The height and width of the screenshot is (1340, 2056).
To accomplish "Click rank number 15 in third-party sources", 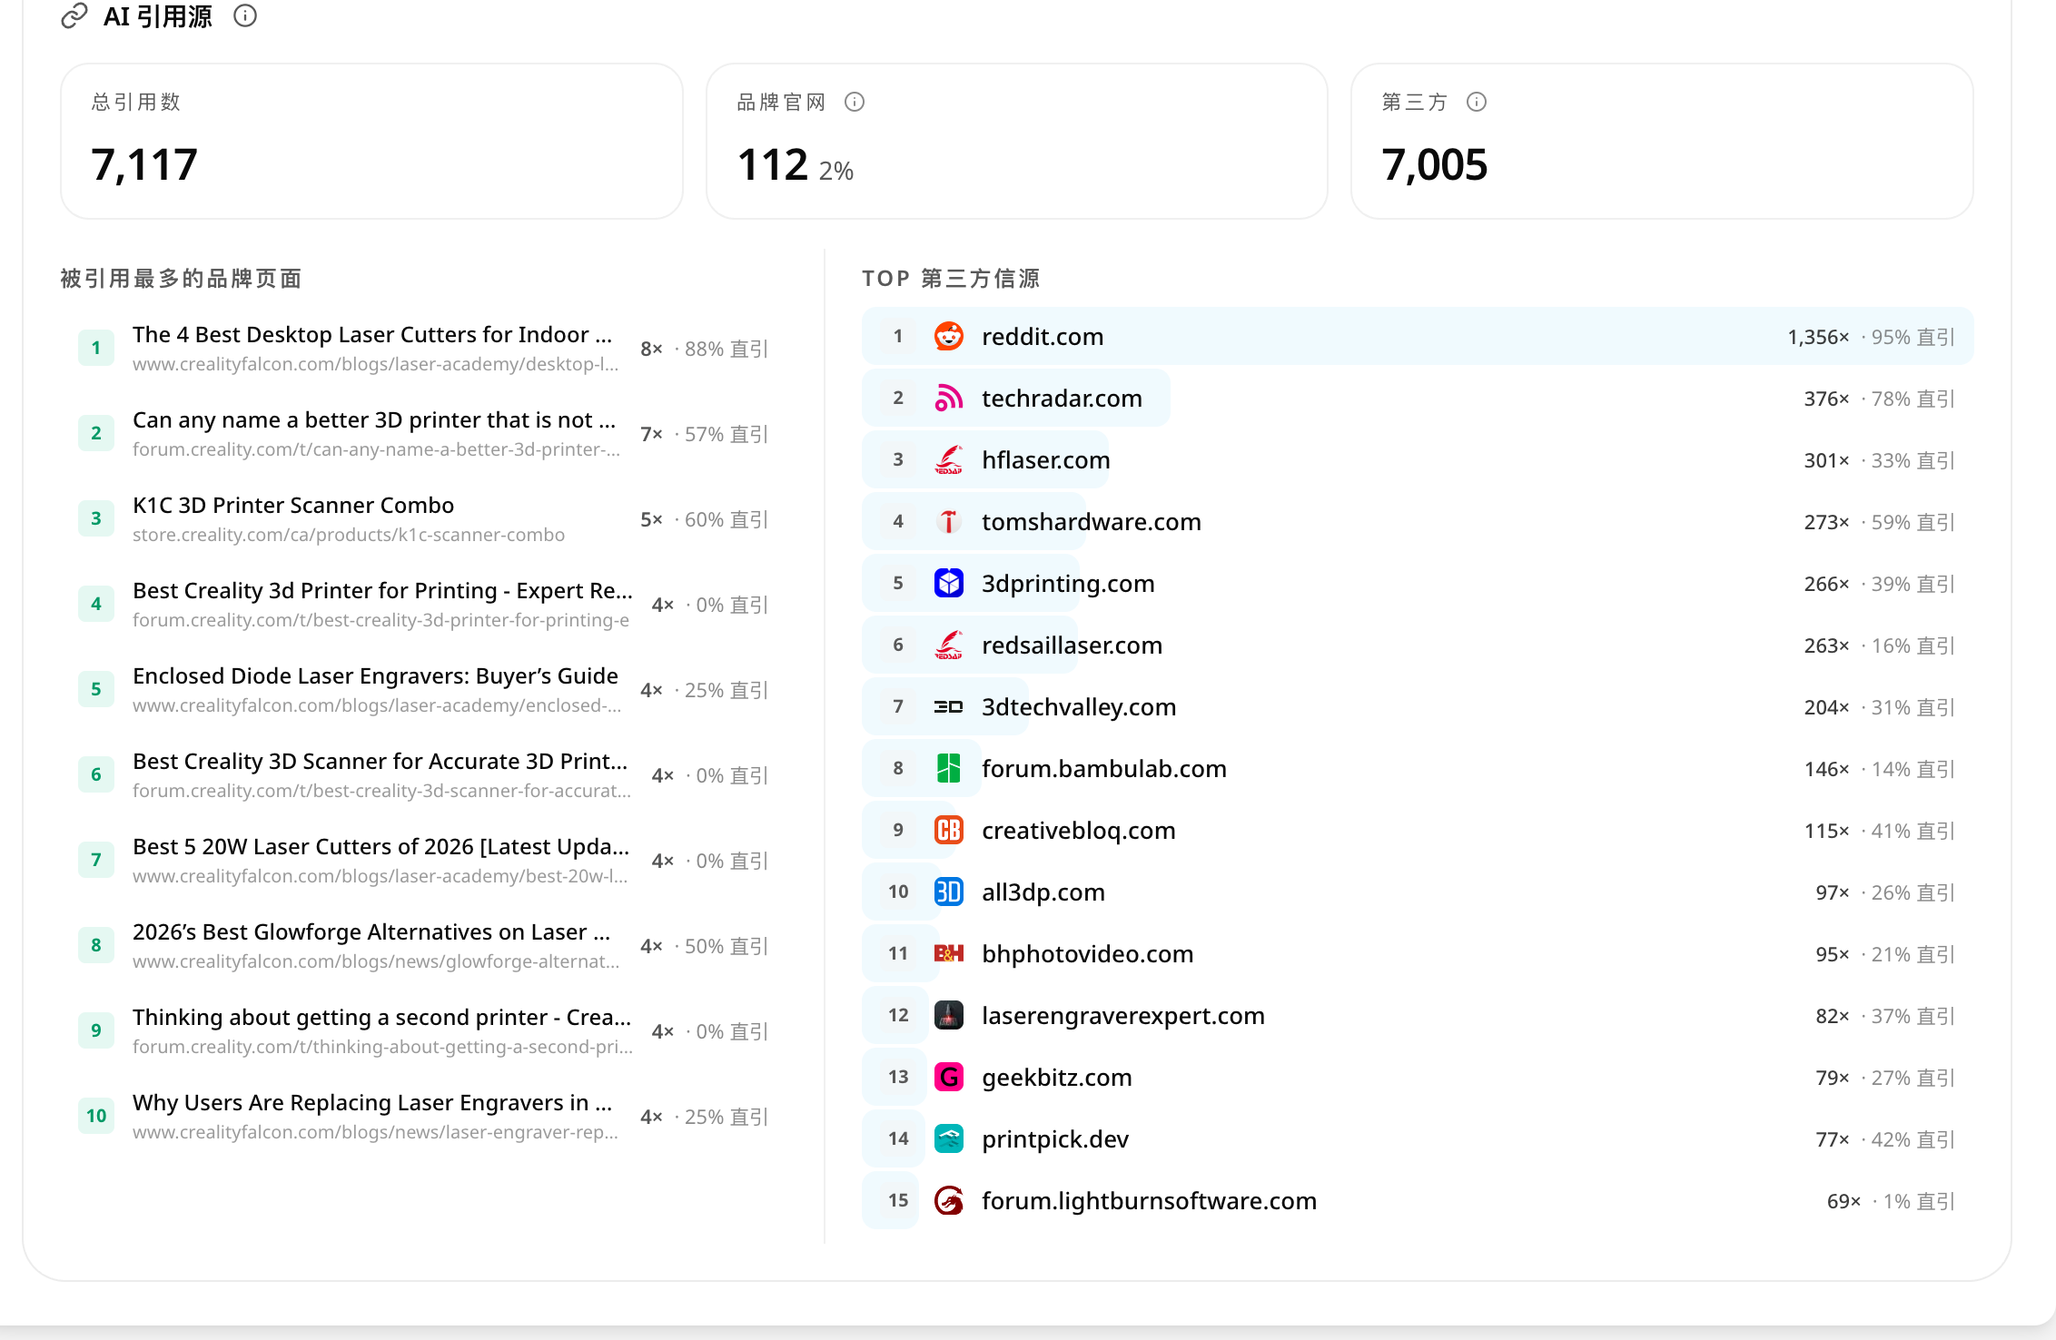I will [898, 1201].
